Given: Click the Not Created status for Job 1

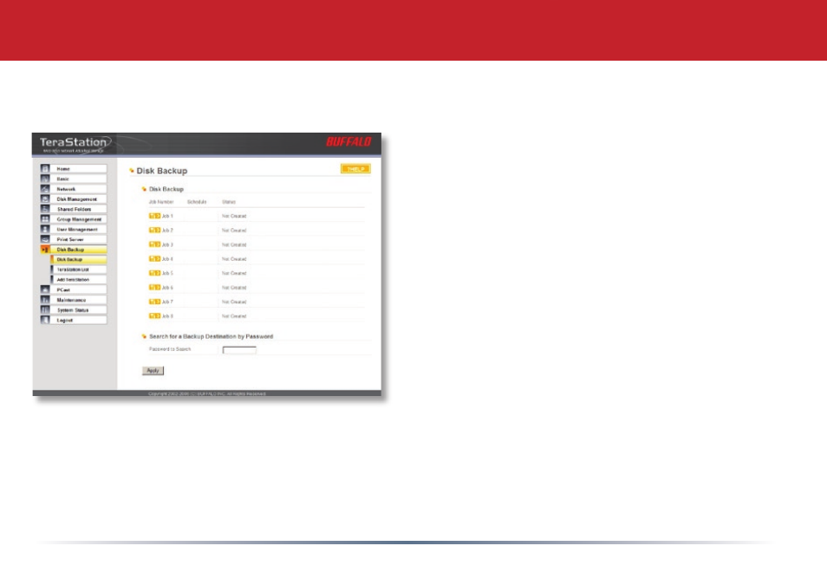Looking at the screenshot, I should pyautogui.click(x=234, y=216).
